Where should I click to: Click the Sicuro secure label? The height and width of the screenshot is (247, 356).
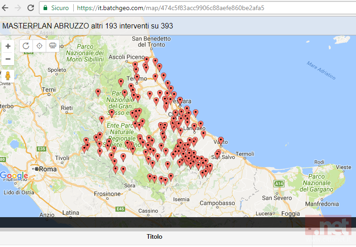60,8
